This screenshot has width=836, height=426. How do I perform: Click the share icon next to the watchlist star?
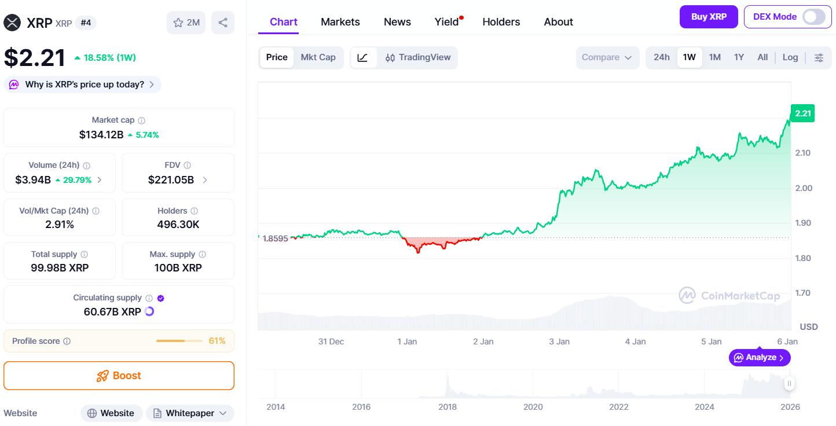(222, 22)
